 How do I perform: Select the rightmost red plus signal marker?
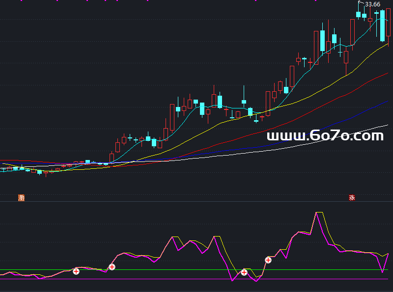coord(268,260)
